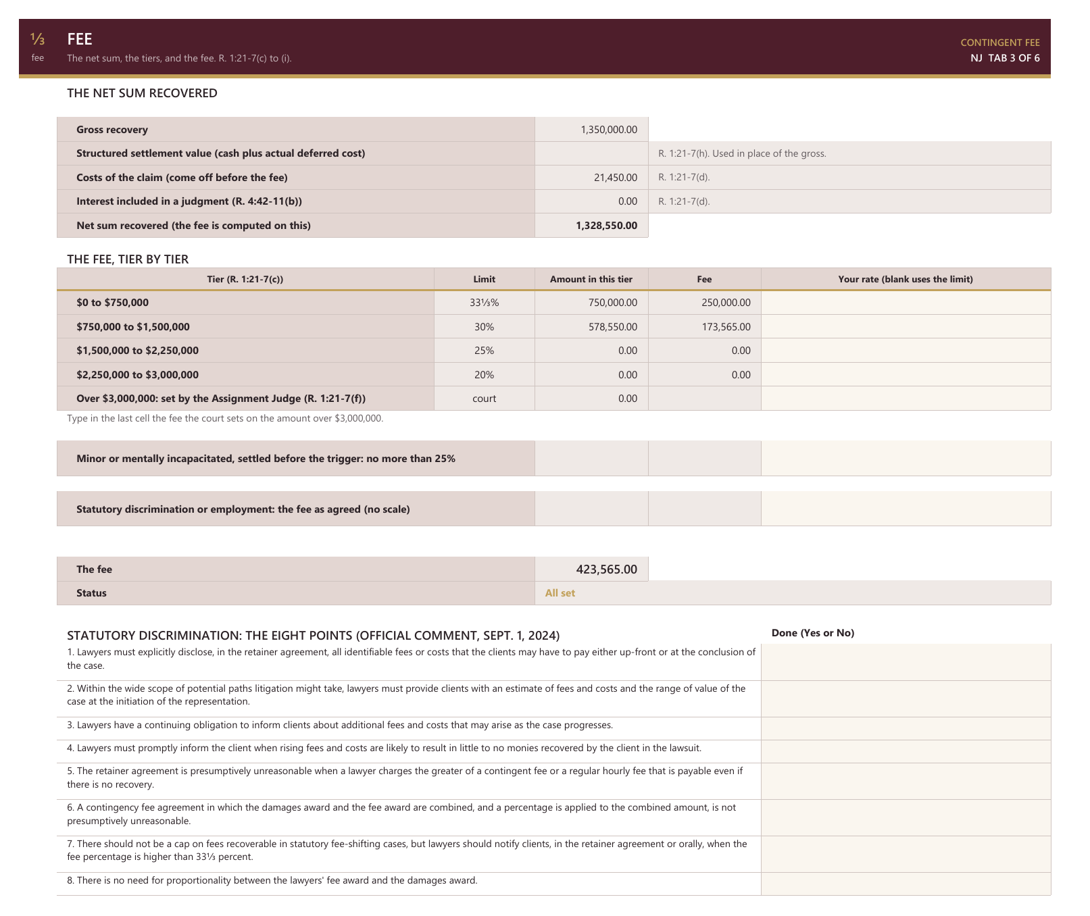This screenshot has height=916, width=1090.
Task: Select the 578,550.00 amount in tier cell
Action: click(x=591, y=327)
